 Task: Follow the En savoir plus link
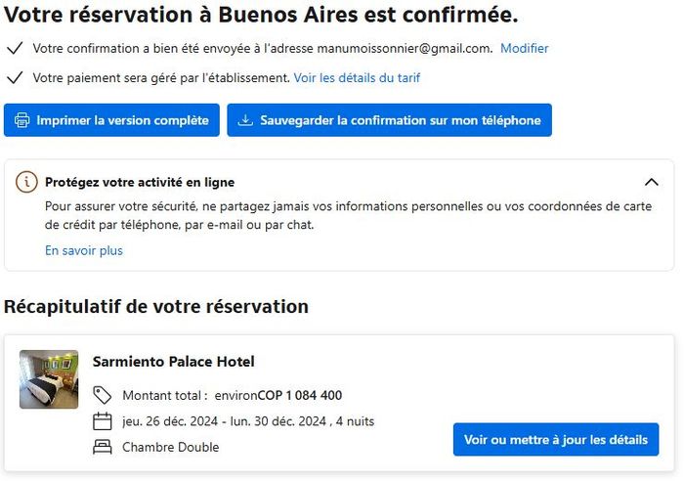point(84,250)
